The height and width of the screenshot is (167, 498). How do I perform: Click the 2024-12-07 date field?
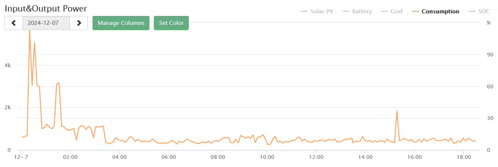click(x=46, y=23)
